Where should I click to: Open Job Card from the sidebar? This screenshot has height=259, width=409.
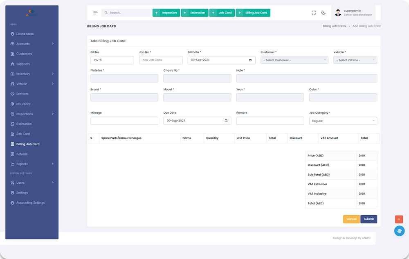tap(23, 134)
